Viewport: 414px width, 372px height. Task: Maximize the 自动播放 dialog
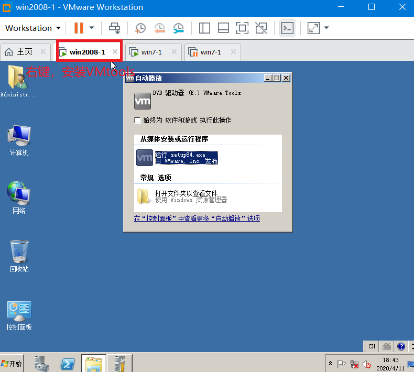click(x=277, y=78)
